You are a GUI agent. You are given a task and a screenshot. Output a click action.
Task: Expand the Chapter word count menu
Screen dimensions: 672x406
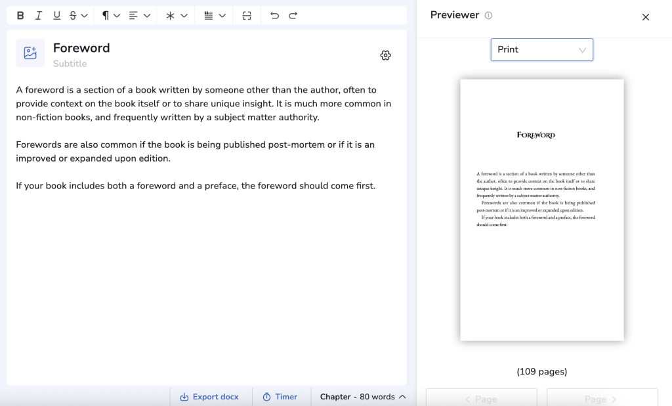pos(362,397)
